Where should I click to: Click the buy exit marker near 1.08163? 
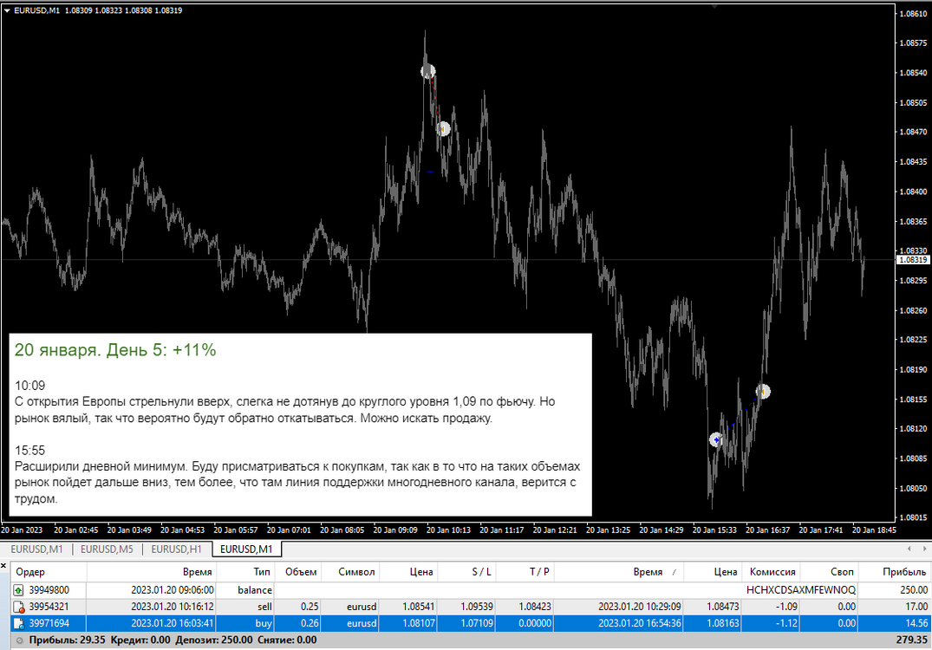(x=763, y=391)
